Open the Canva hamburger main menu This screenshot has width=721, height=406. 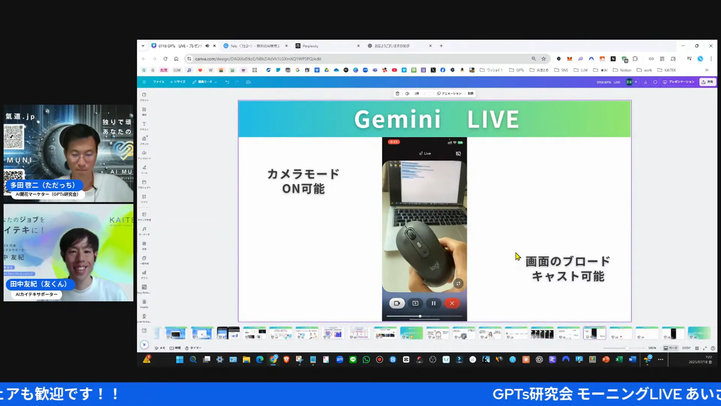pyautogui.click(x=144, y=82)
